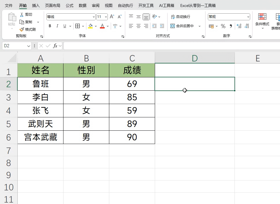Toggle bold formatting
Viewport: 280px width, 204px height.
click(50, 26)
